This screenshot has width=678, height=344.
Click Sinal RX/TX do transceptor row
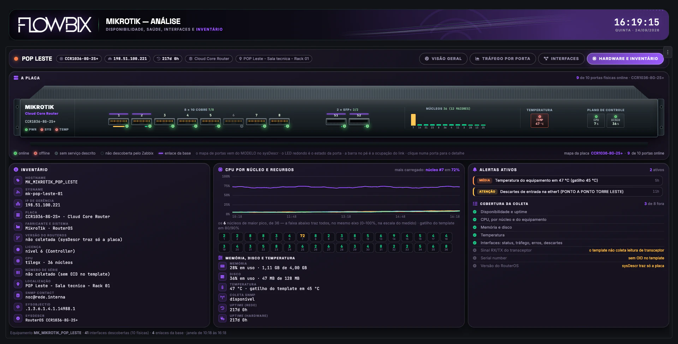tap(568, 250)
